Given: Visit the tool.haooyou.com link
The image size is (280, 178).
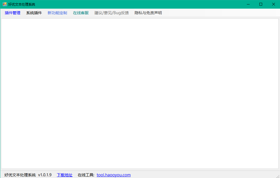Looking at the screenshot, I should (x=114, y=175).
